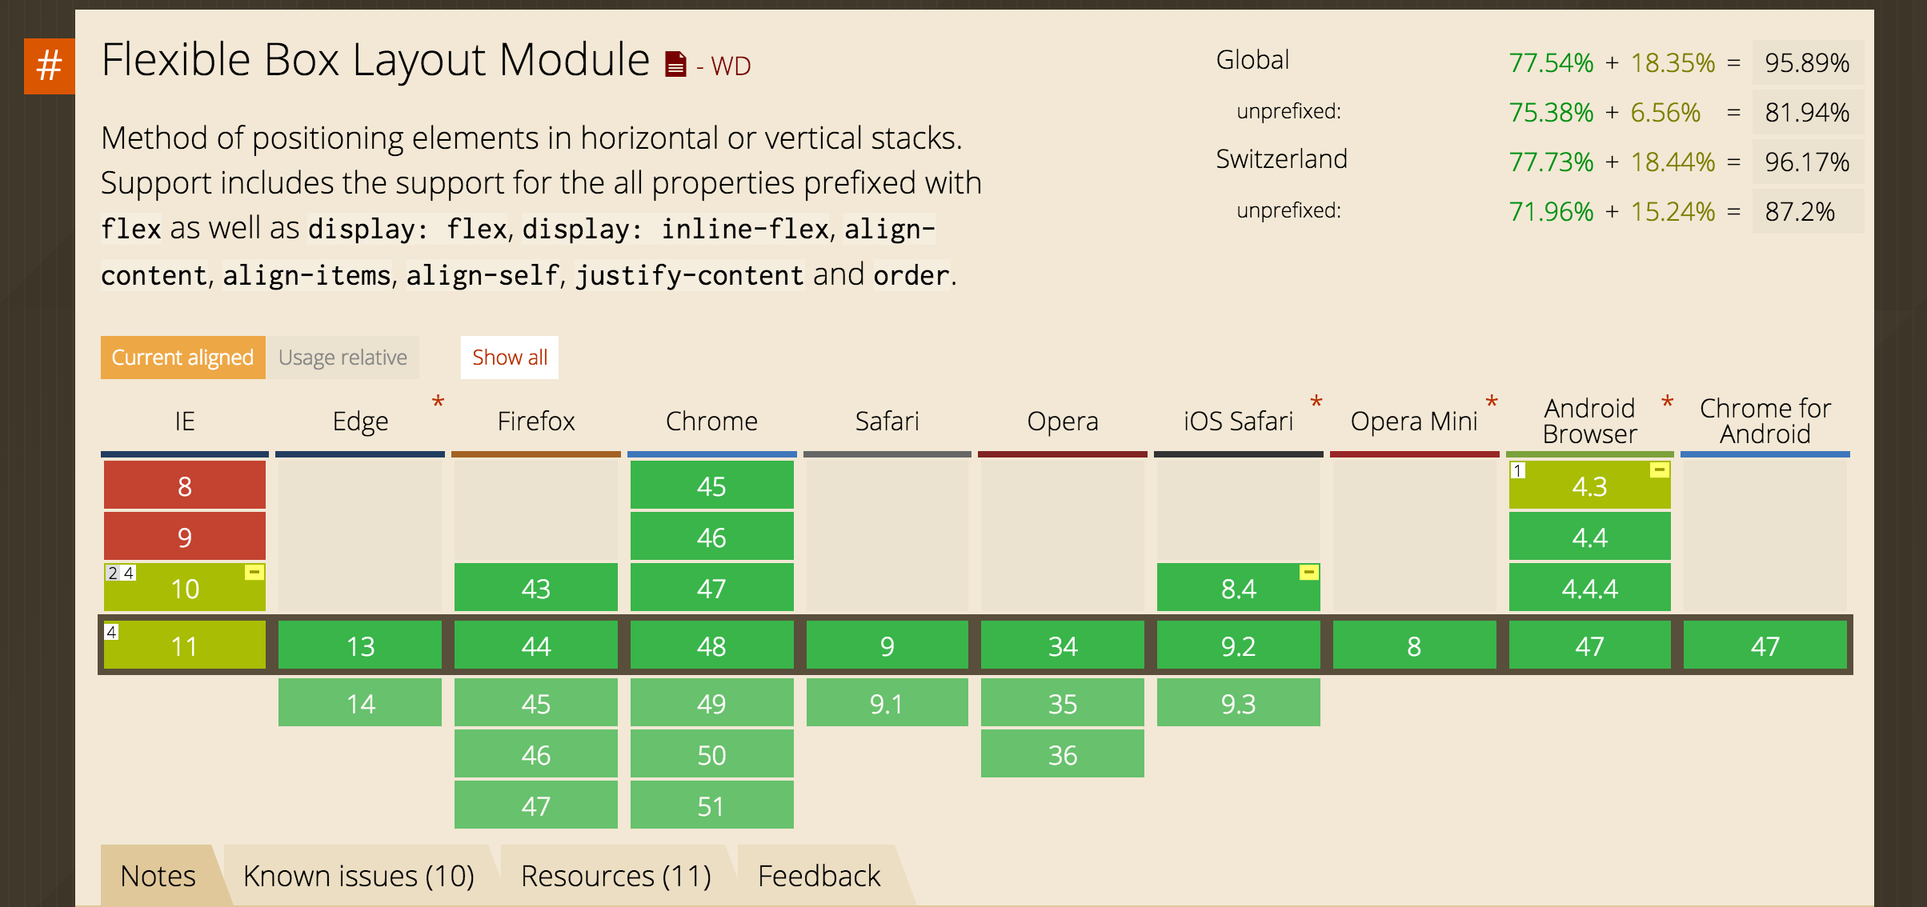Open the Resources (11) section
1927x907 pixels.
[x=617, y=876]
